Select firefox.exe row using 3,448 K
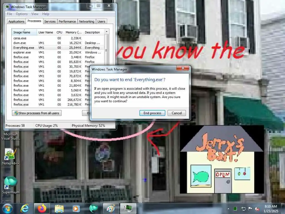This screenshot has width=285, height=214. tap(58, 57)
